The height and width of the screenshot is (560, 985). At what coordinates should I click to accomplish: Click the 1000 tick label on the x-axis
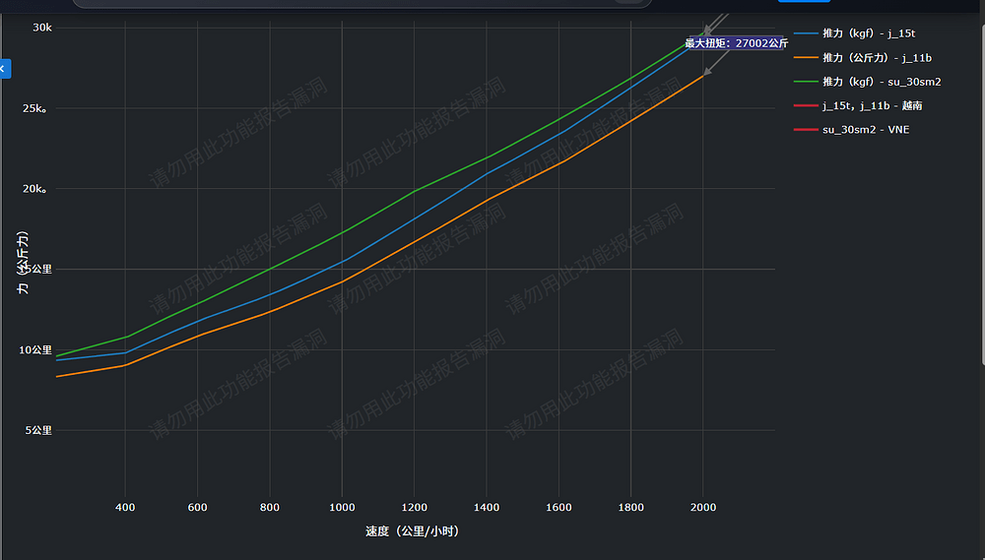coord(342,508)
